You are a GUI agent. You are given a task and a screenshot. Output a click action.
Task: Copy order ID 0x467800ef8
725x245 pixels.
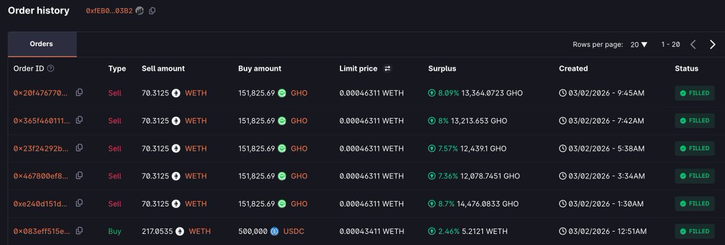pos(79,176)
